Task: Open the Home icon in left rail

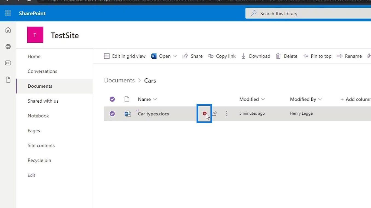Action: tap(8, 30)
